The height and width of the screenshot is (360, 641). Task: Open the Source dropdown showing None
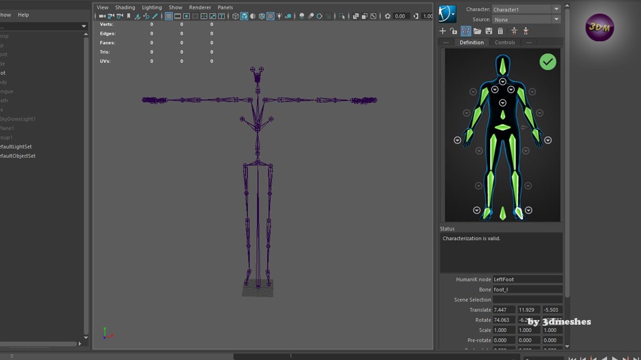click(526, 19)
